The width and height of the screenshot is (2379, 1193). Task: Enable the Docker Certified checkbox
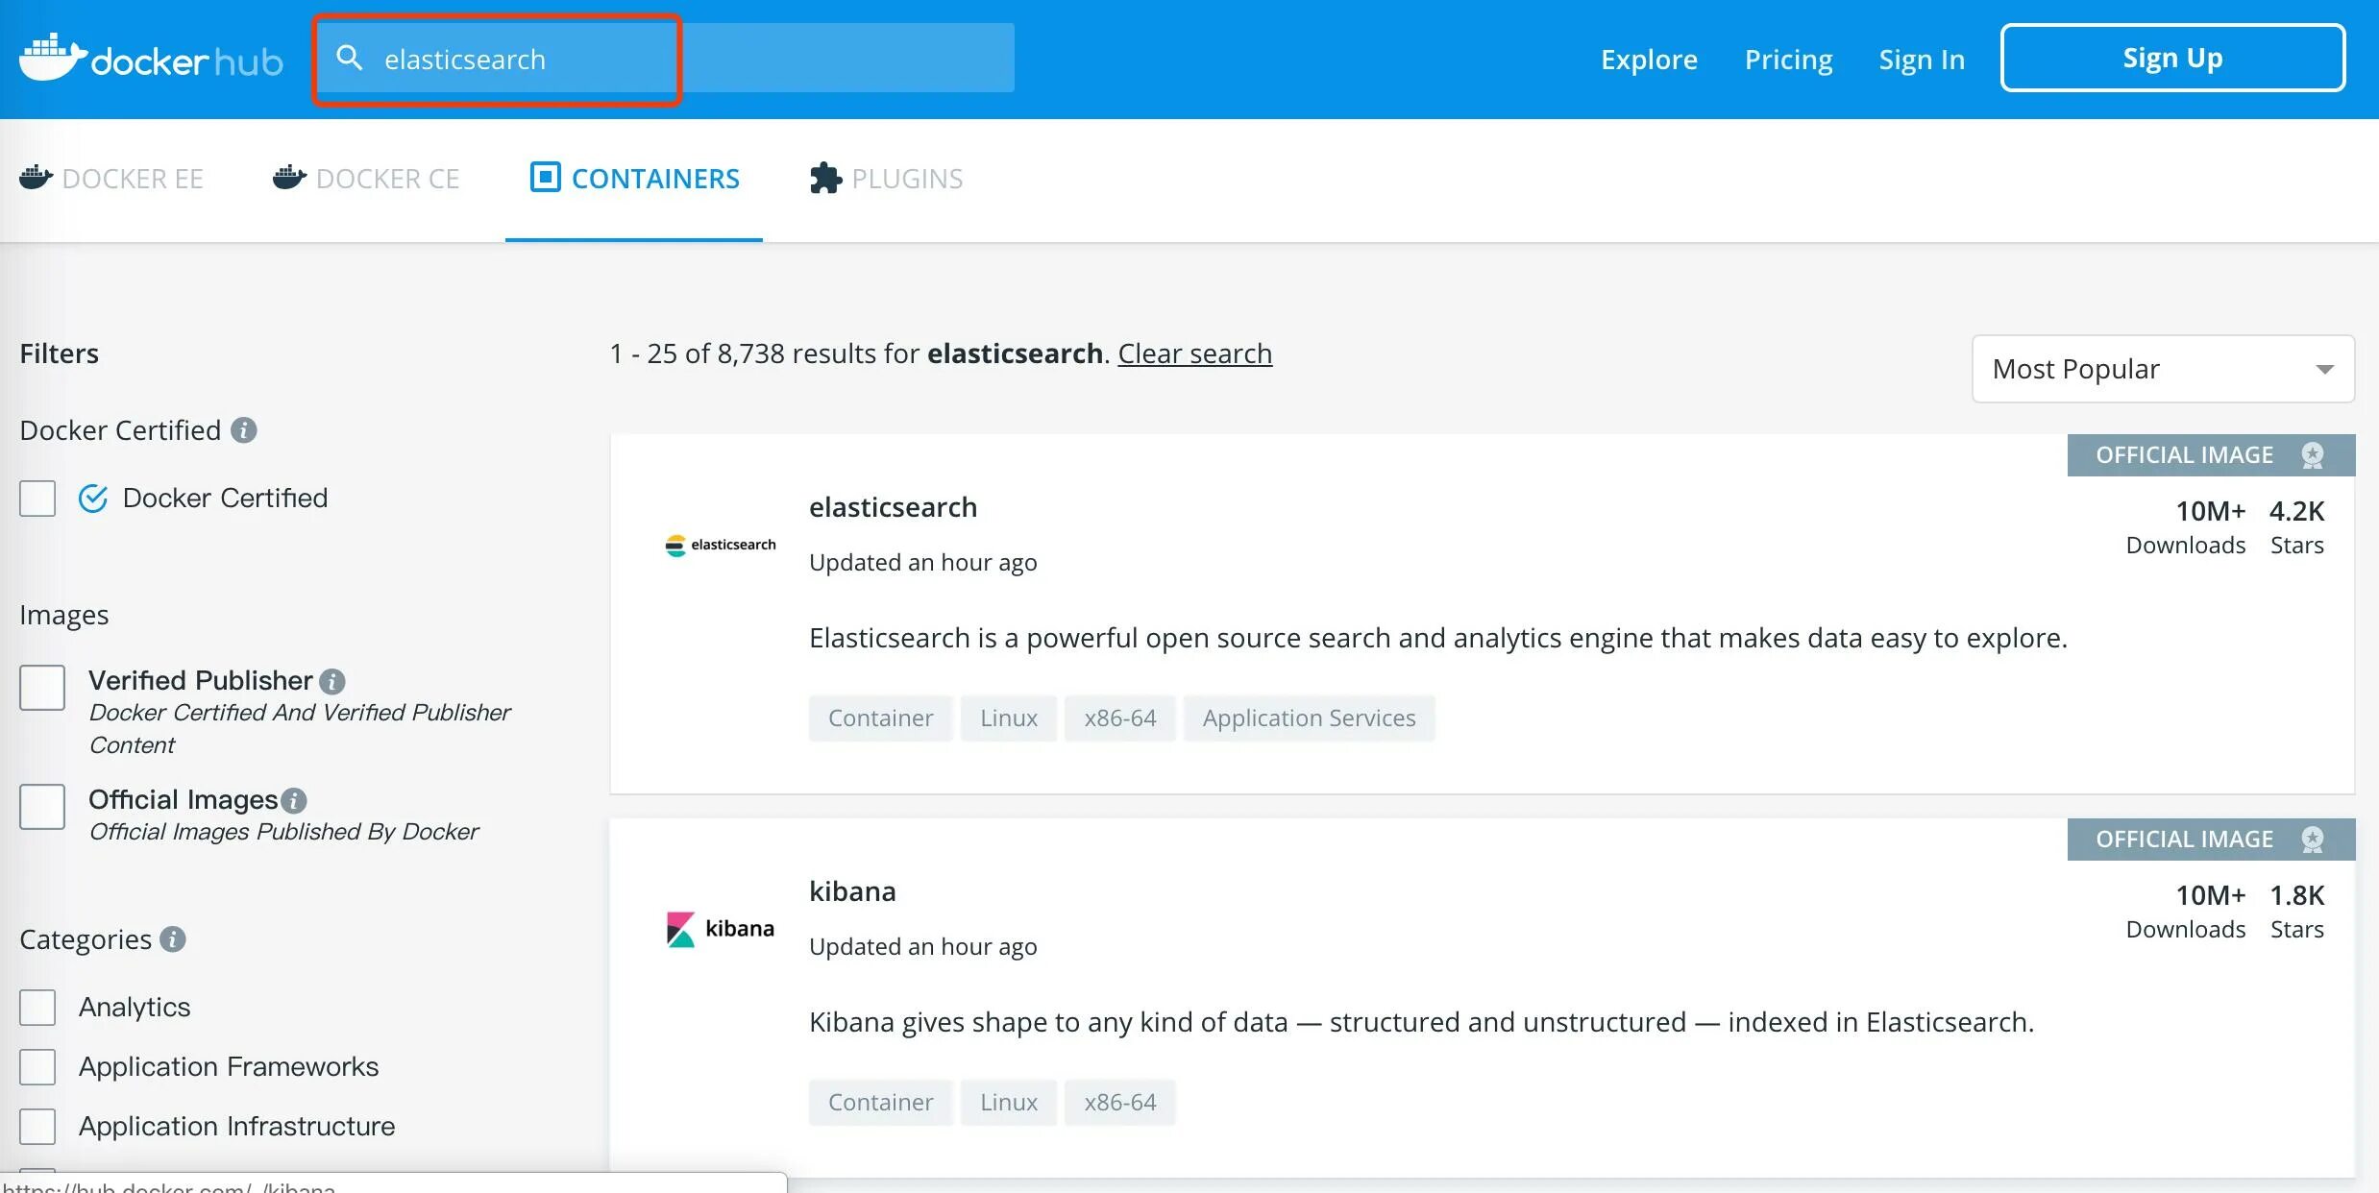tap(37, 499)
